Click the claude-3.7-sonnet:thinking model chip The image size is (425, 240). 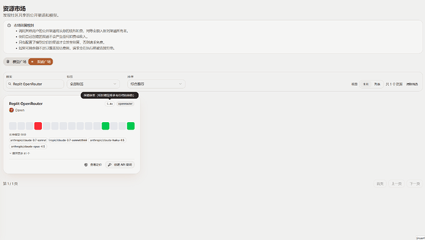pyautogui.click(x=68, y=140)
